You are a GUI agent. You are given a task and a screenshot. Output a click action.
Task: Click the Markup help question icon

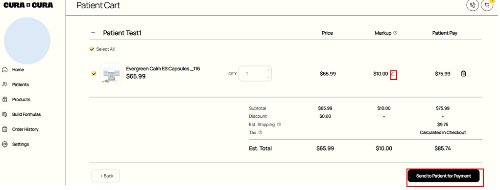coord(395,33)
